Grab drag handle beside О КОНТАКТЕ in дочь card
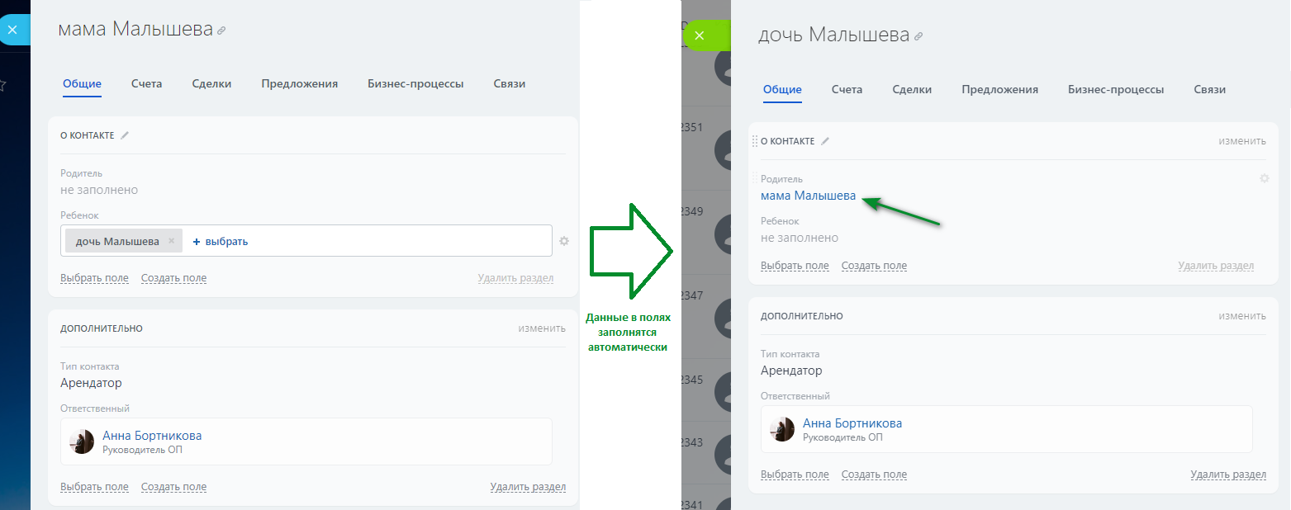 click(754, 141)
